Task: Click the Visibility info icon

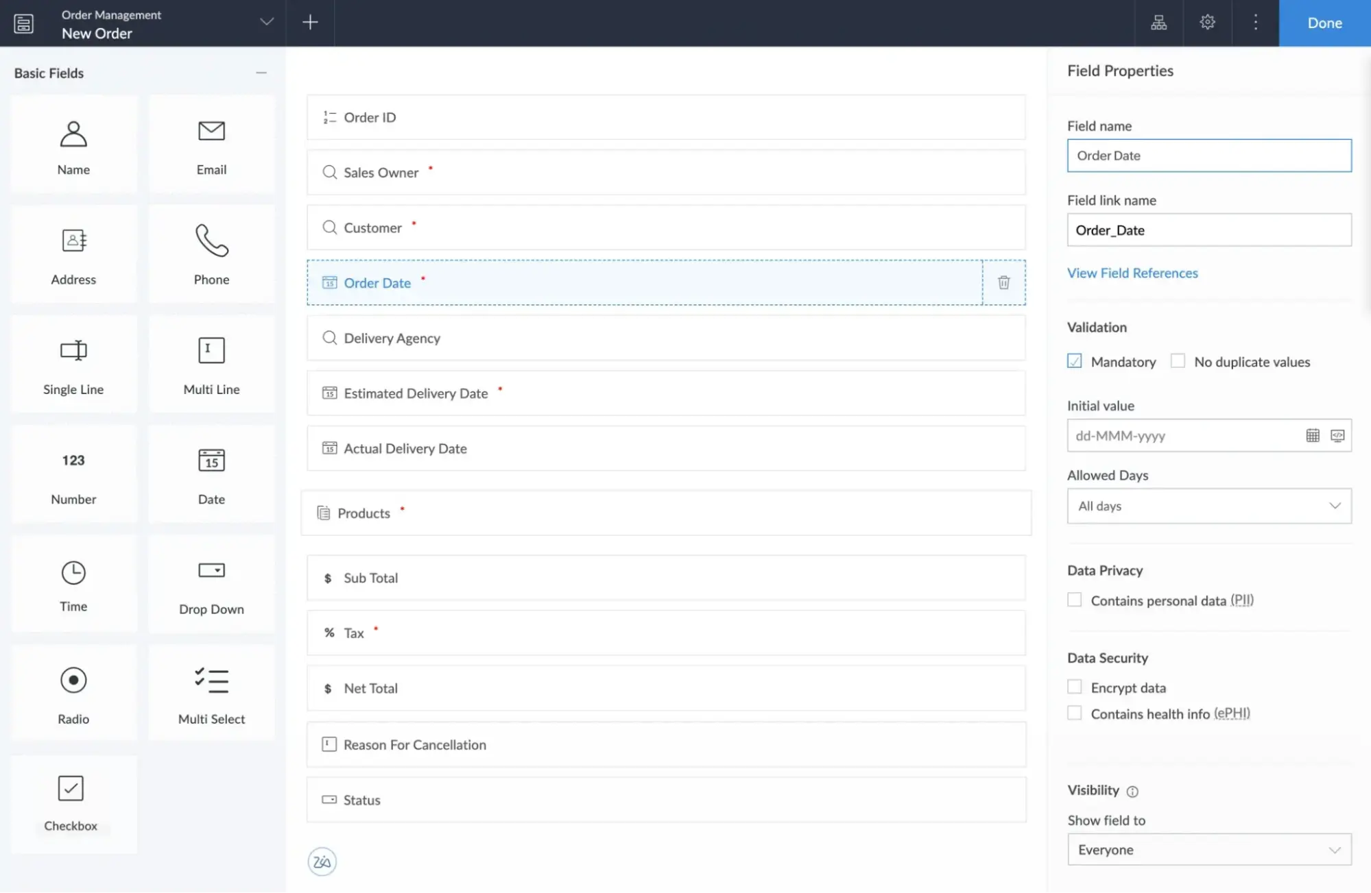Action: (x=1132, y=792)
